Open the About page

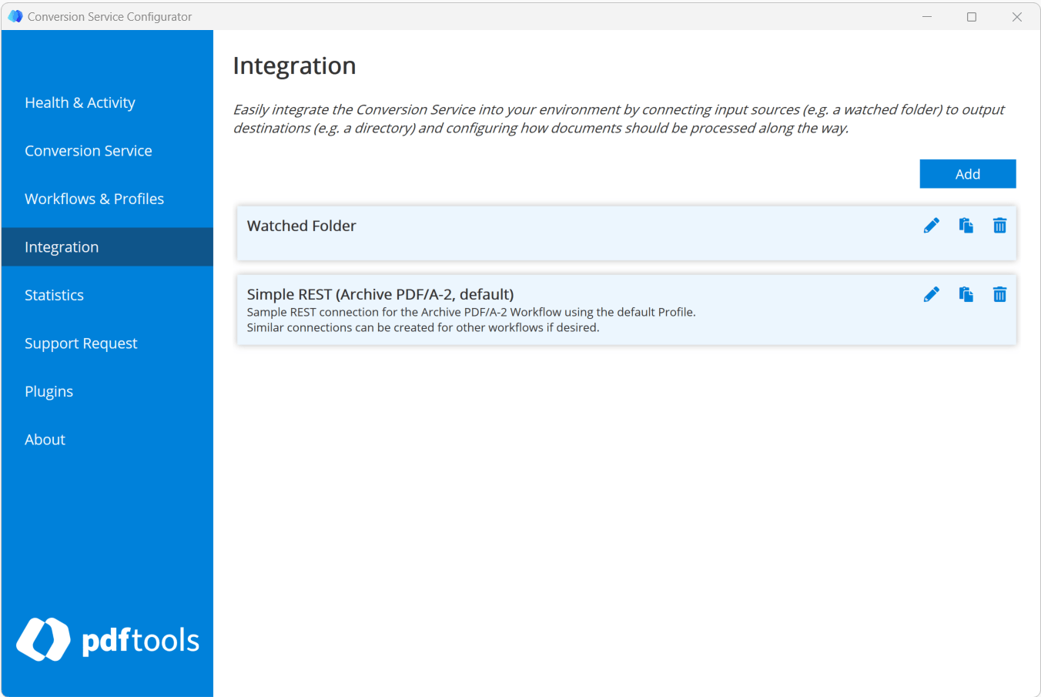pyautogui.click(x=45, y=439)
